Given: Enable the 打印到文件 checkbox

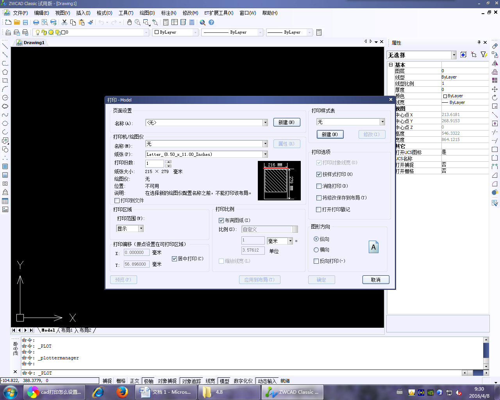Looking at the screenshot, I should (x=117, y=200).
